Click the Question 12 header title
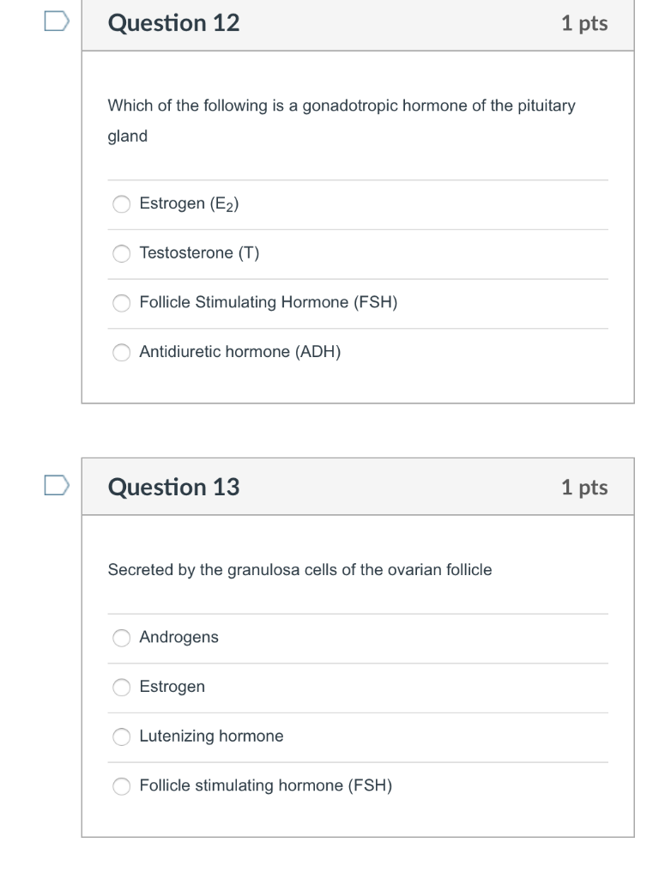This screenshot has height=879, width=659. [x=173, y=23]
